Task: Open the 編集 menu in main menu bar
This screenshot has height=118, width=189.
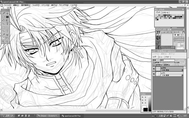Action: (16, 5)
